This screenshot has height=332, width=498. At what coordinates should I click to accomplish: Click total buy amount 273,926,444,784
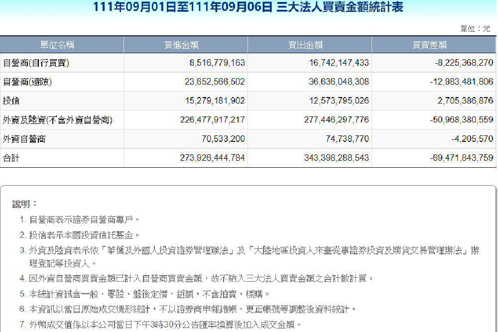click(x=213, y=158)
